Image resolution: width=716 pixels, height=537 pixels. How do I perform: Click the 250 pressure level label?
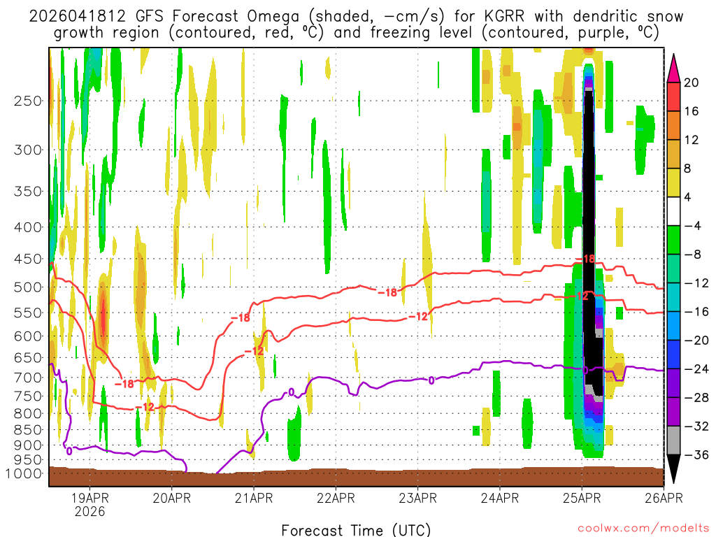[28, 101]
